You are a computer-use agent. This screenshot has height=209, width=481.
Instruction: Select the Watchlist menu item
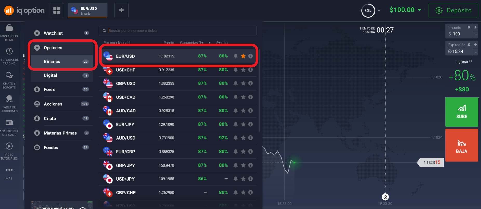click(62, 33)
